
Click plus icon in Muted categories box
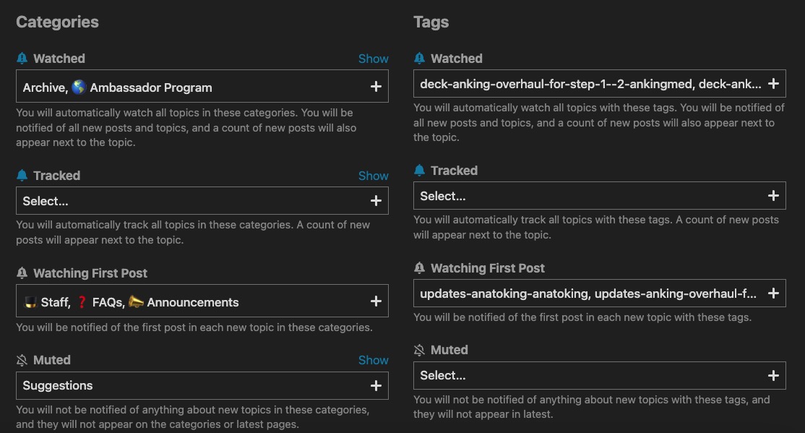click(376, 386)
